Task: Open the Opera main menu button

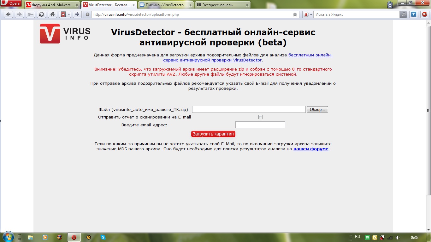Action: pyautogui.click(x=11, y=4)
